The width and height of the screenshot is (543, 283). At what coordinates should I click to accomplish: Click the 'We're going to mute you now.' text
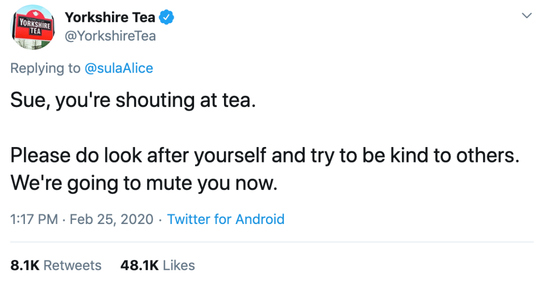pos(143,184)
